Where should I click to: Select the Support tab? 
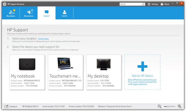(x=47, y=13)
